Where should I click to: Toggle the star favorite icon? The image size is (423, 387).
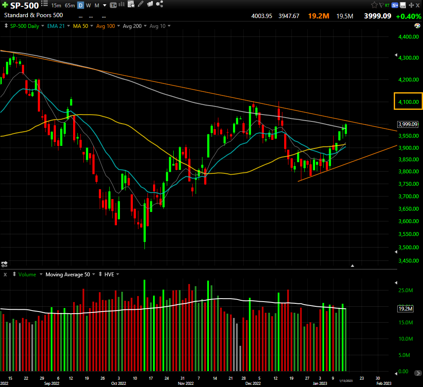[374, 5]
